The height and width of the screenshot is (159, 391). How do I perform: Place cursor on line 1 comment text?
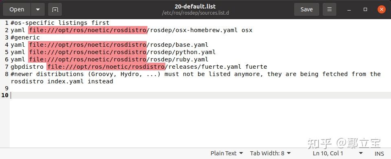click(60, 23)
